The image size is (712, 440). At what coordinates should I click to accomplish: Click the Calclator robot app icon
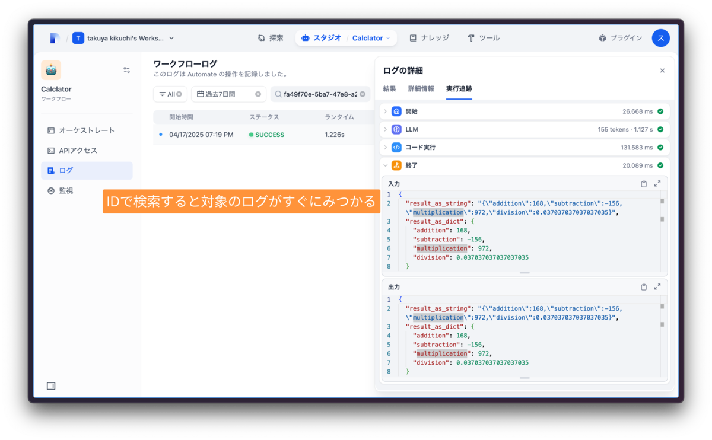[x=51, y=70]
